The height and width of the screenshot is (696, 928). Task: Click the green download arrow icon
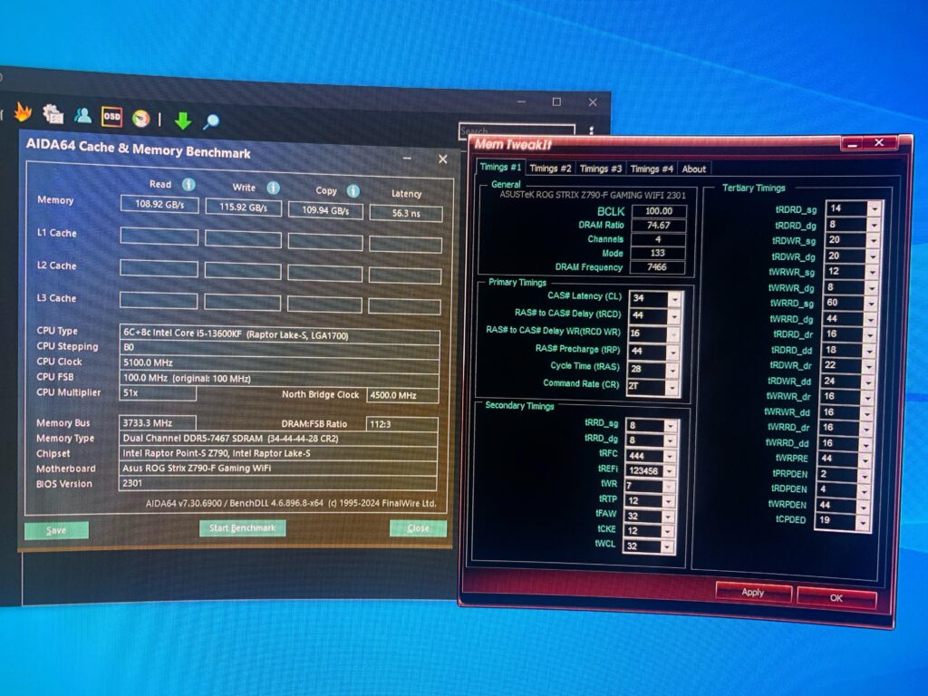(183, 121)
